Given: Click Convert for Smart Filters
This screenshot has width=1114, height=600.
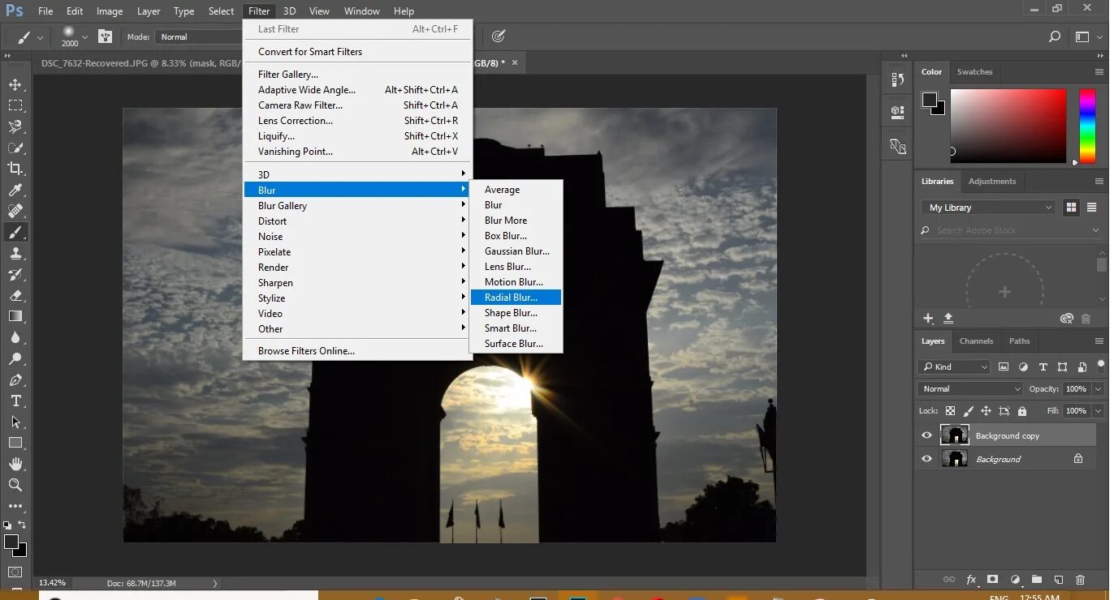Looking at the screenshot, I should (x=357, y=52).
